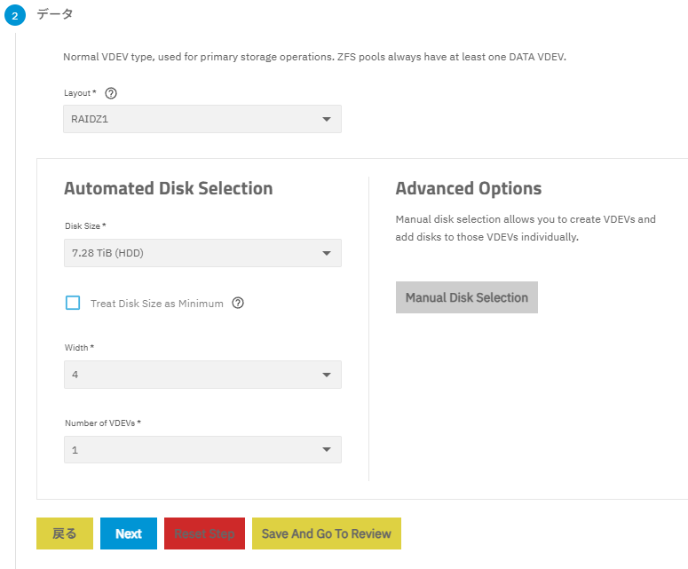The width and height of the screenshot is (688, 569).
Task: Click the Layout dropdown arrow icon
Action: (326, 119)
